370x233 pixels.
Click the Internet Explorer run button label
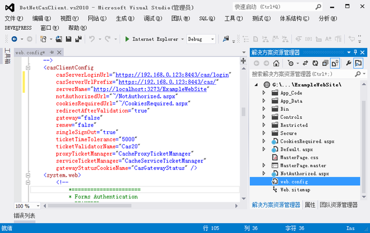[x=155, y=39]
